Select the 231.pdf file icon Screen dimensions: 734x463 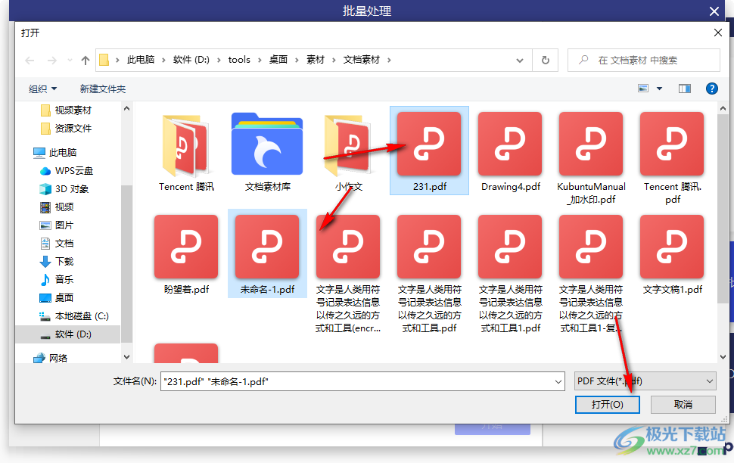429,144
